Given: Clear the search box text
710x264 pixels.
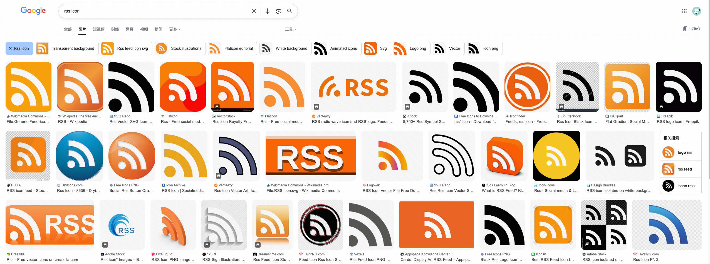Looking at the screenshot, I should (x=254, y=11).
